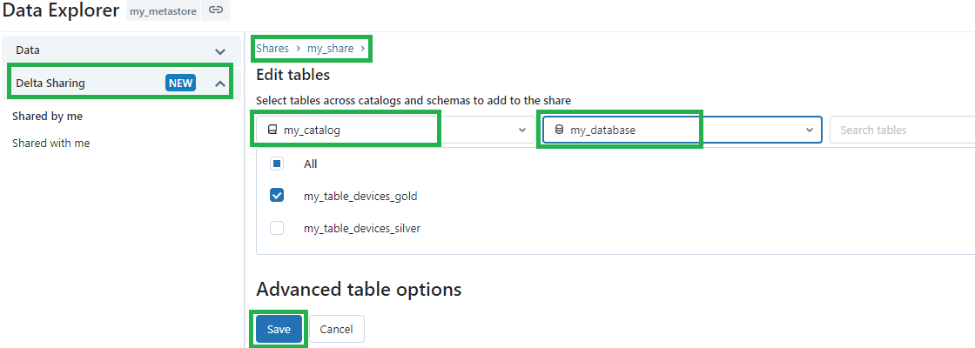Expand the Data section chevron
Viewport: 975px width, 348px height.
pyautogui.click(x=220, y=51)
